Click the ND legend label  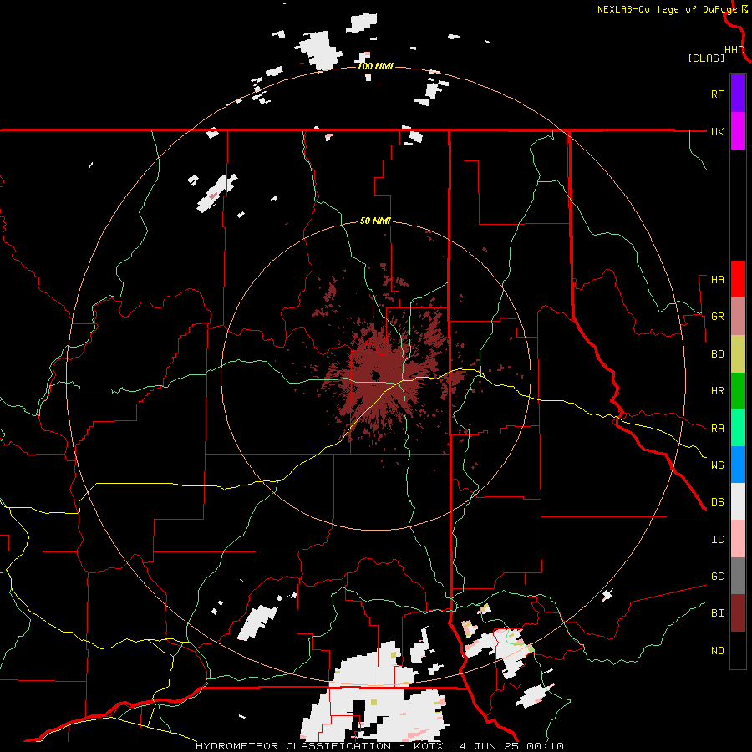point(717,651)
